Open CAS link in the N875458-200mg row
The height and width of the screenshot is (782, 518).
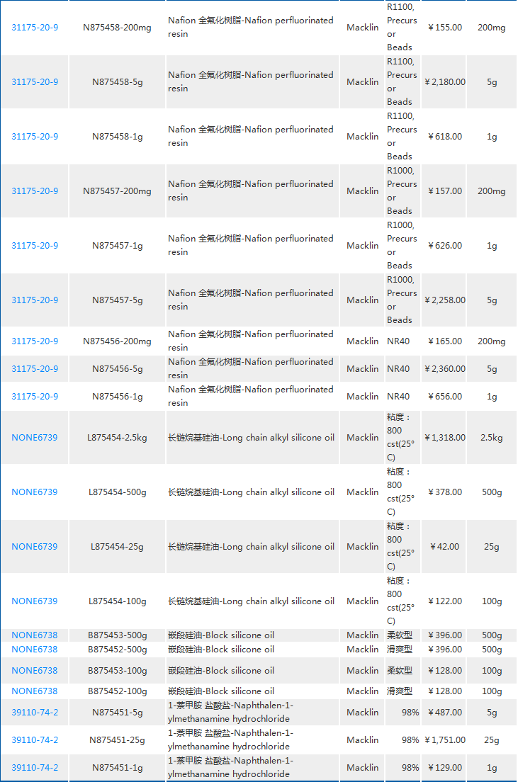pyautogui.click(x=35, y=28)
